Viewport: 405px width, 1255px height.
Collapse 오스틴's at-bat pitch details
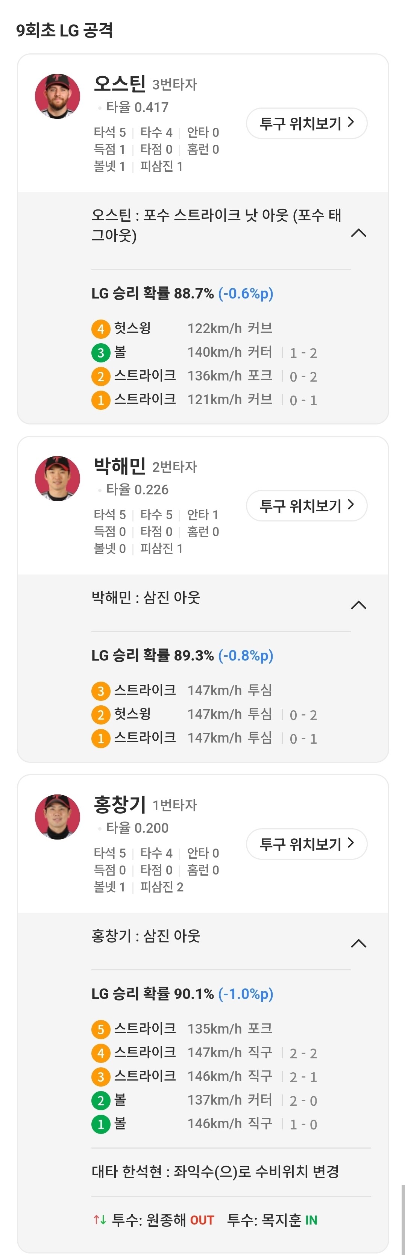(x=359, y=233)
